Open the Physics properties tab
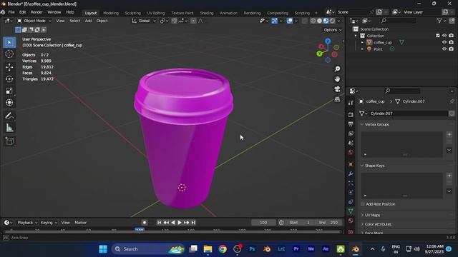 [x=351, y=193]
